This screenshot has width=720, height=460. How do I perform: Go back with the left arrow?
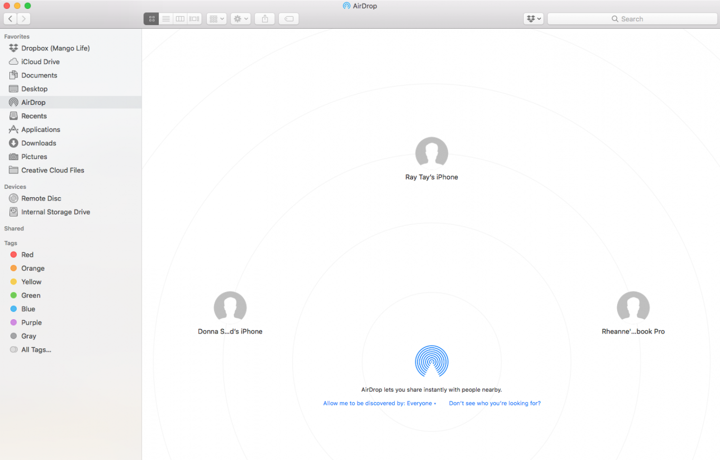(x=10, y=19)
